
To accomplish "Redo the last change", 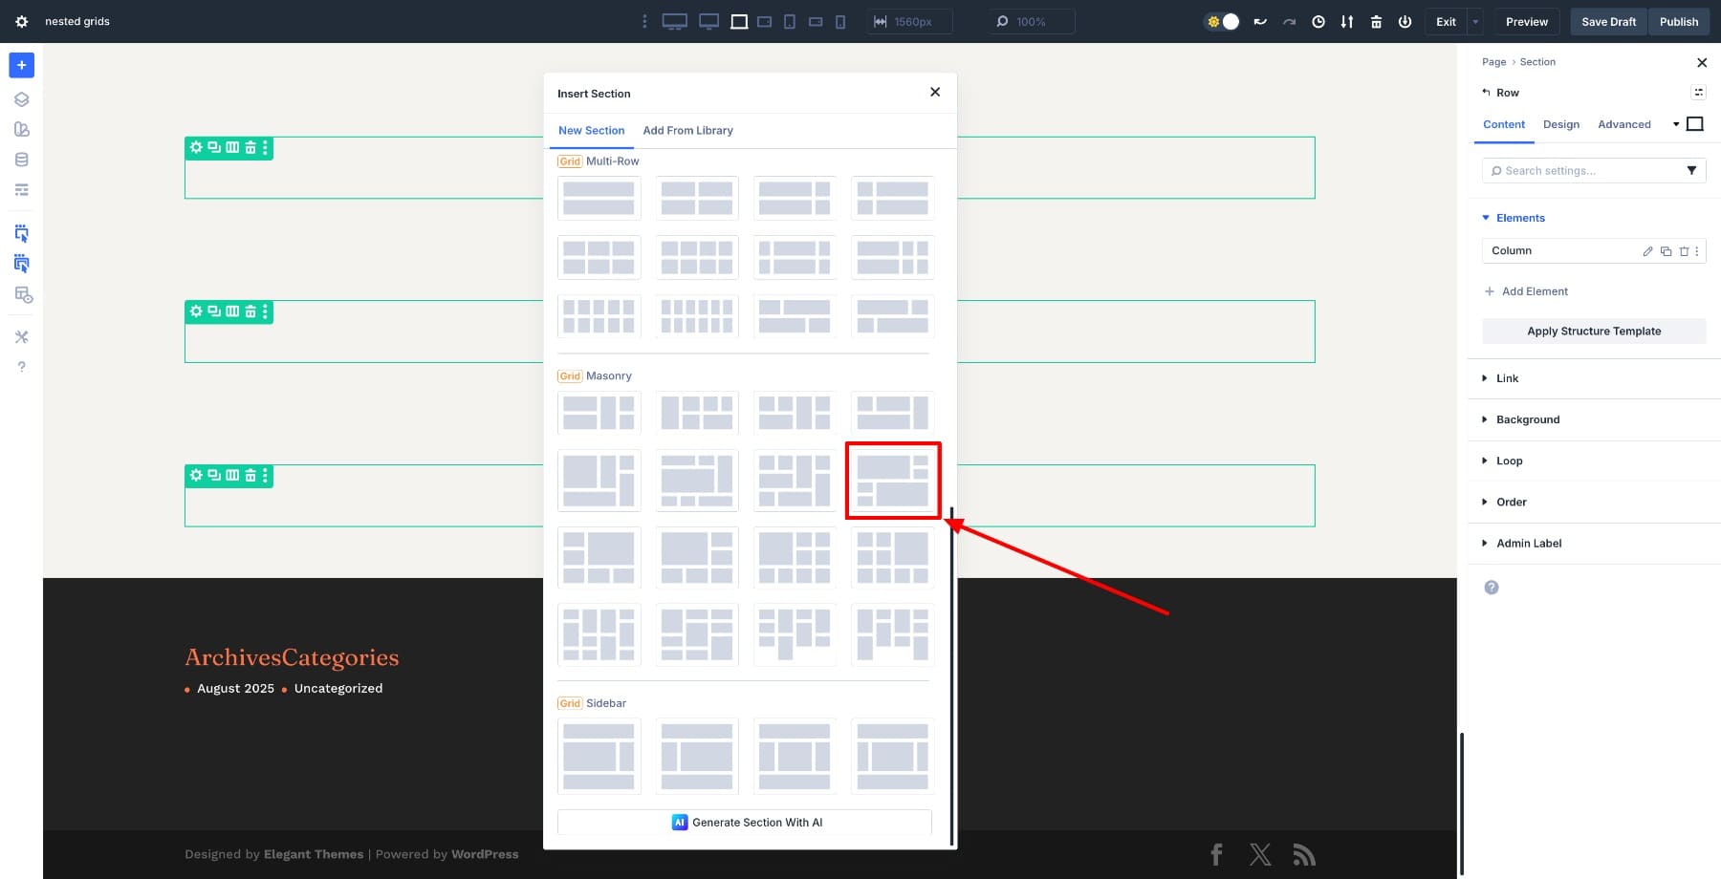I will tap(1290, 21).
